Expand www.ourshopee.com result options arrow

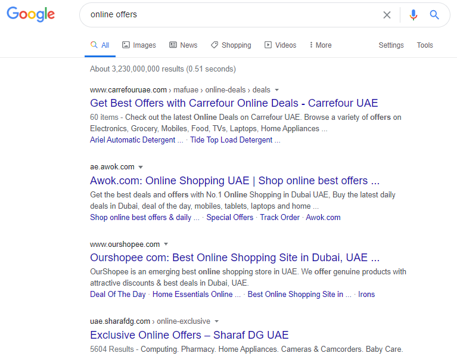(166, 244)
